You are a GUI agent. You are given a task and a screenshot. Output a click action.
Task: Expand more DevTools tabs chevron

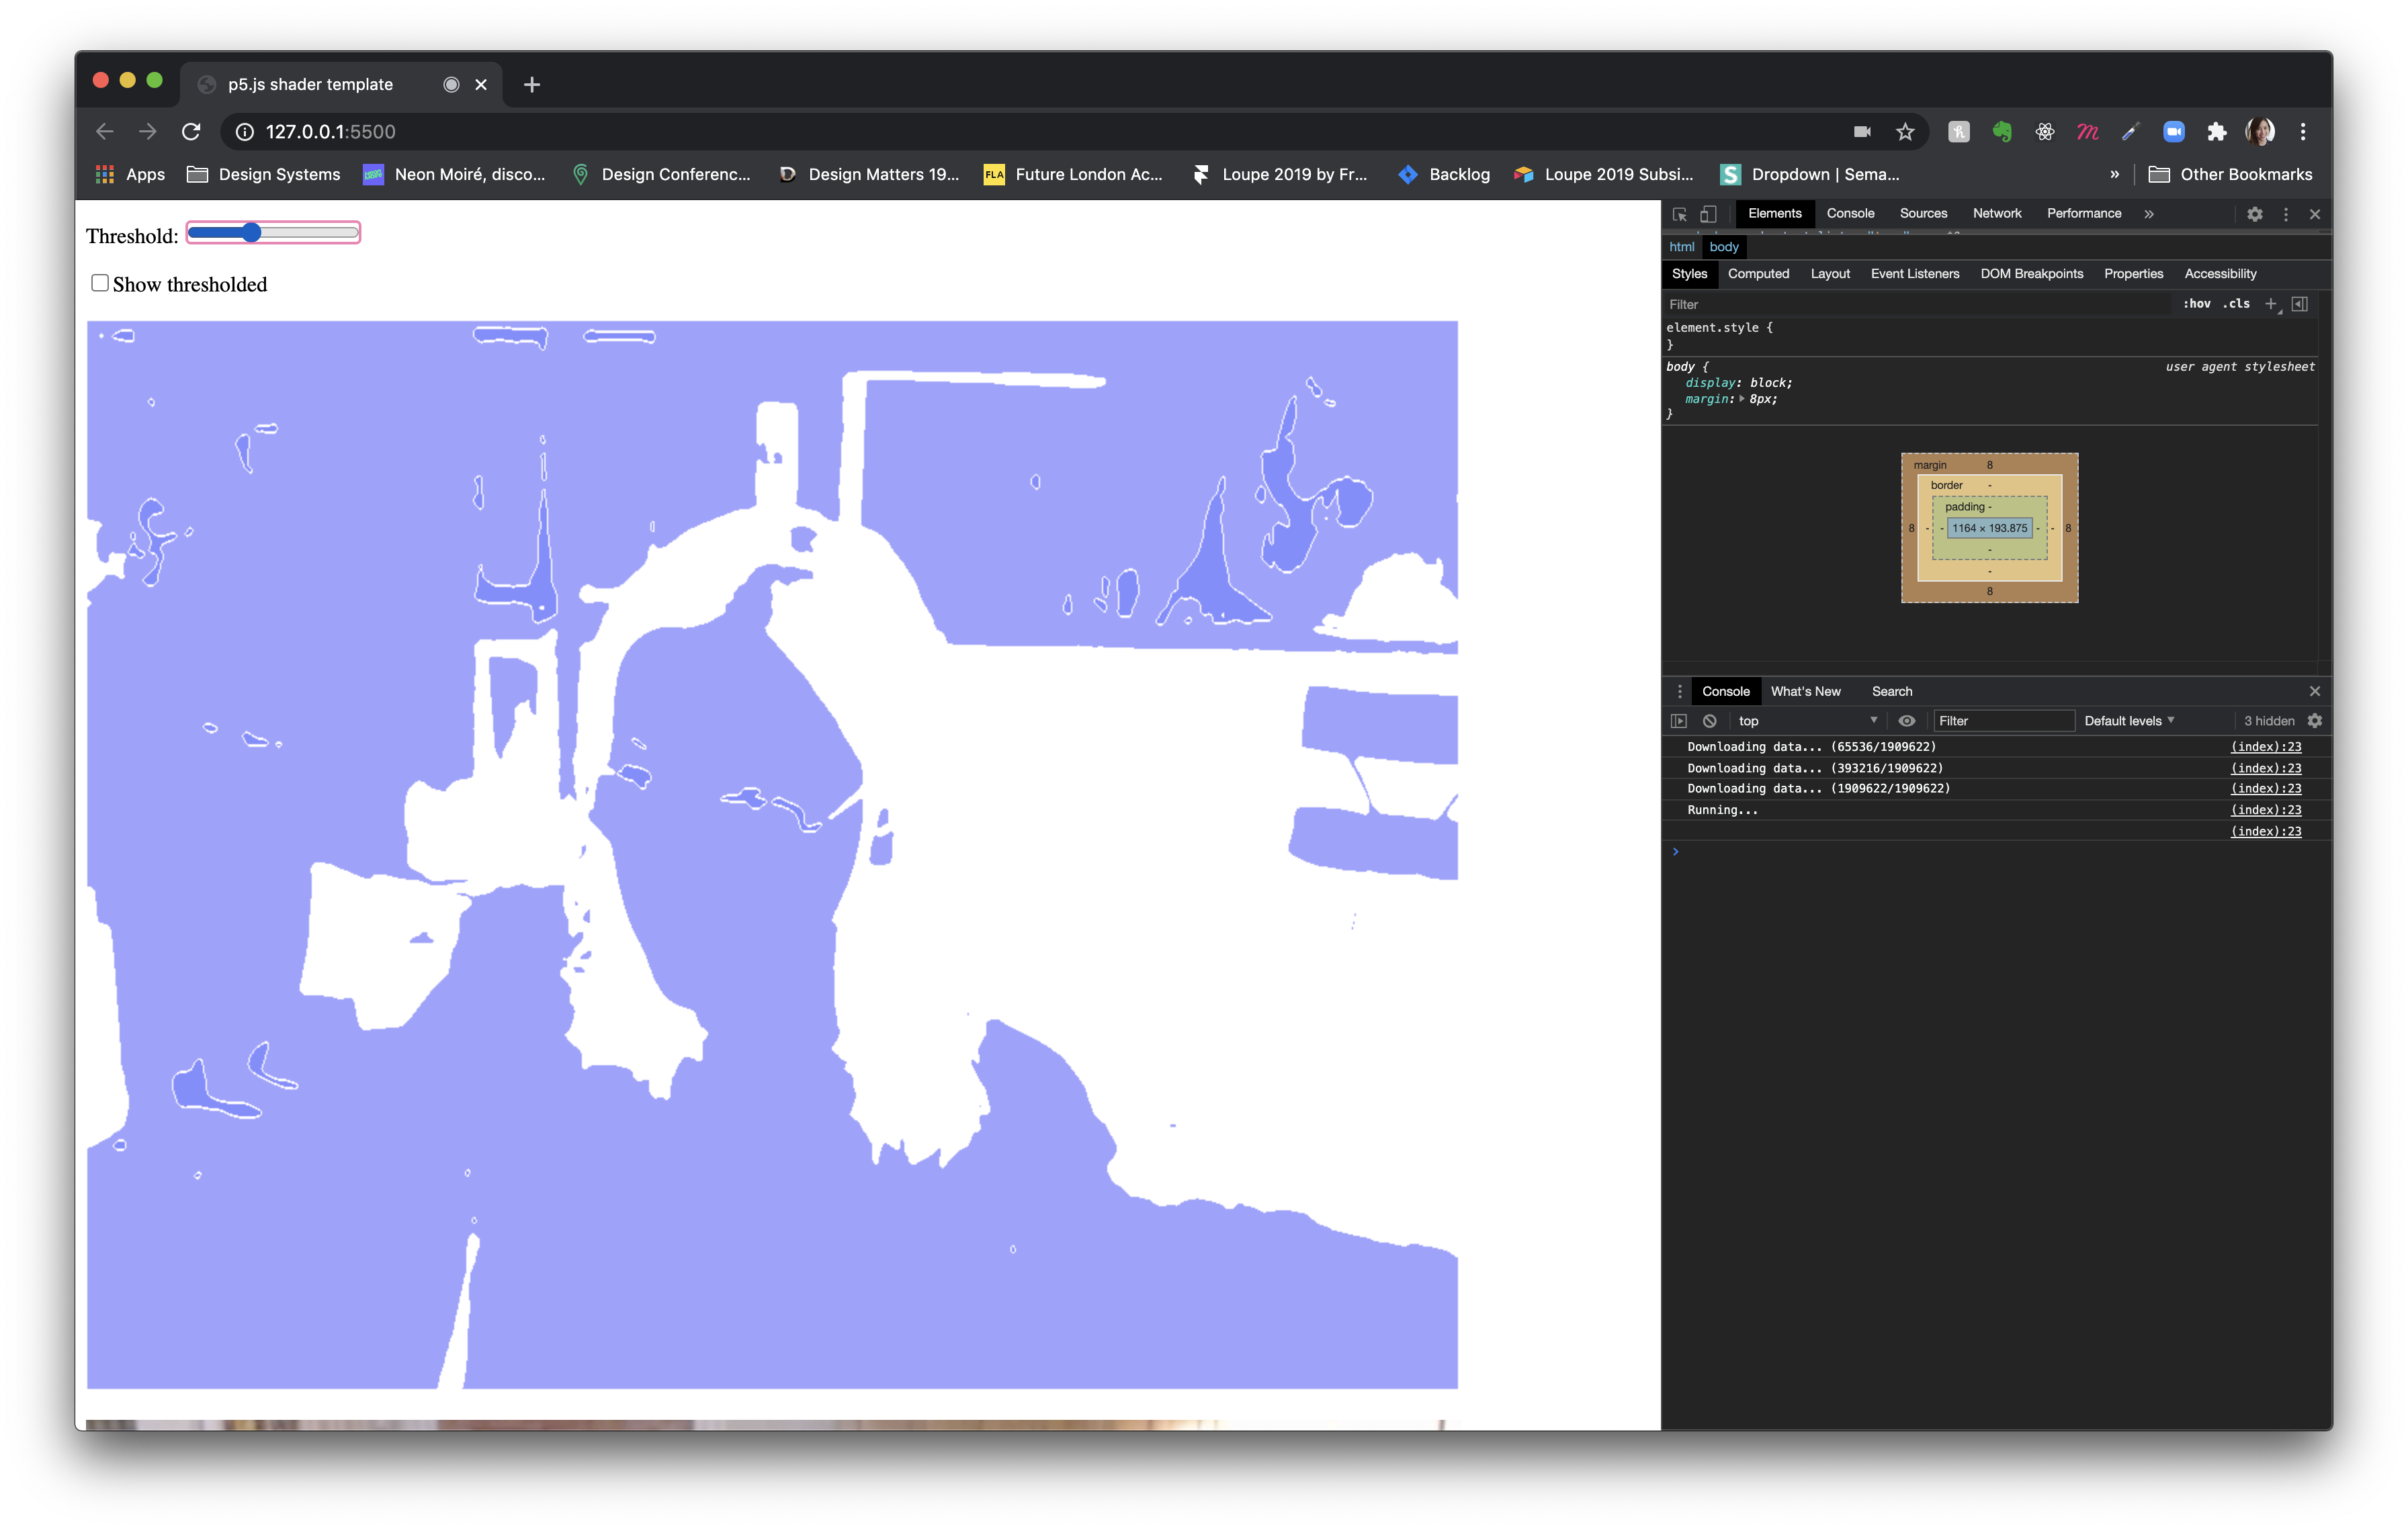click(x=2149, y=214)
